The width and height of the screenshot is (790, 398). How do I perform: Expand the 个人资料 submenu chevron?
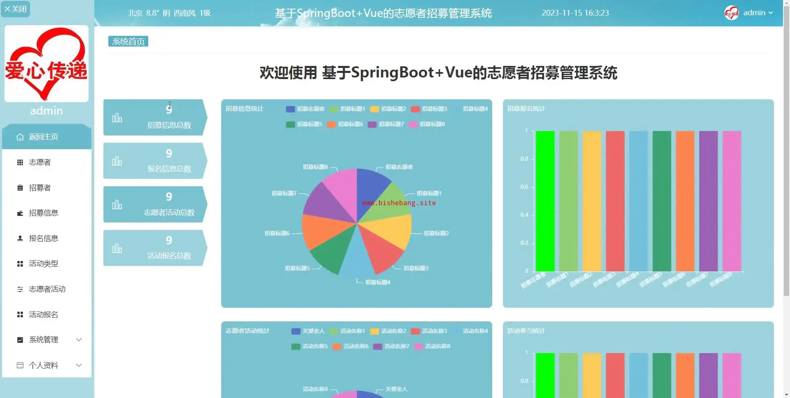[79, 365]
